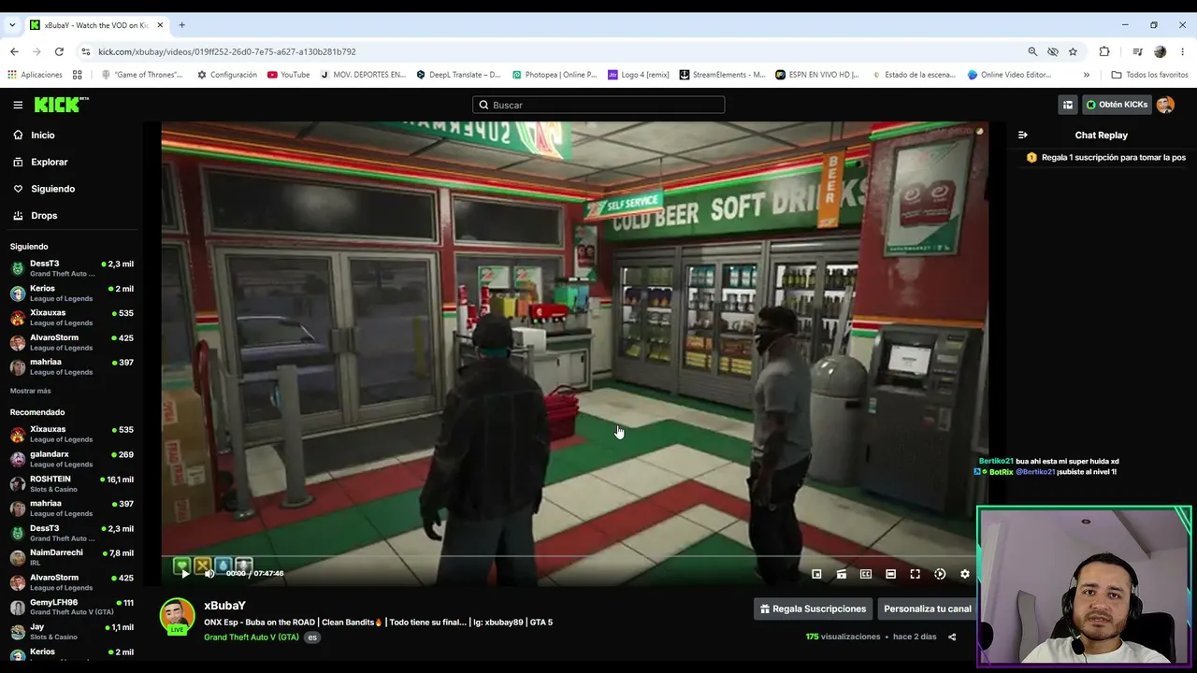Collapse the Chat Replay panel

(x=1023, y=135)
